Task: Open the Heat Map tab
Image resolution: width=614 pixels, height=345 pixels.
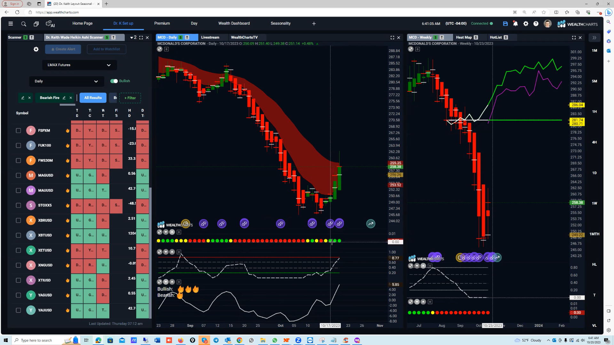Action: 464,38
